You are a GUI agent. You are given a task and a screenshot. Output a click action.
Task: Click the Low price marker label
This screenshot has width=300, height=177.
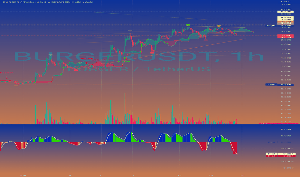(271, 85)
